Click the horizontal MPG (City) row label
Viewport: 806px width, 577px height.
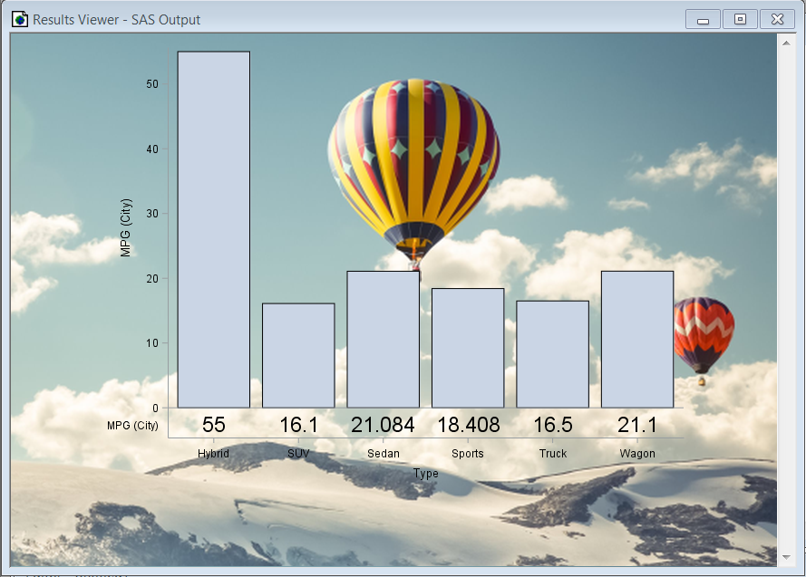(x=132, y=426)
